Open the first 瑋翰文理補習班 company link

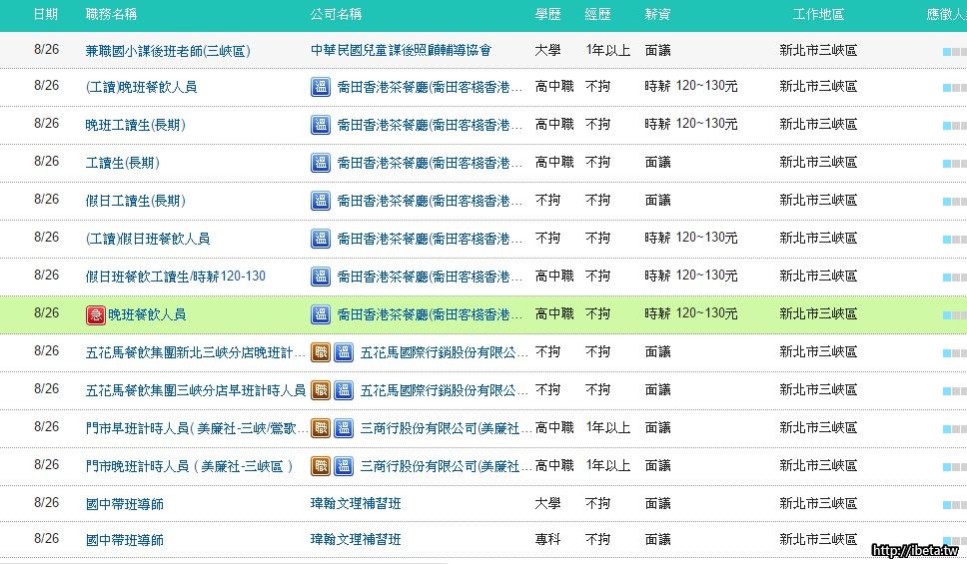pyautogui.click(x=356, y=504)
